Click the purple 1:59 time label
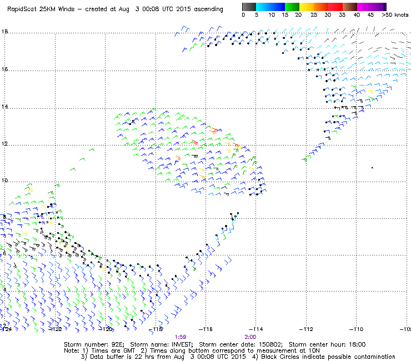Viewport: 411px width, 361px height. [181, 337]
